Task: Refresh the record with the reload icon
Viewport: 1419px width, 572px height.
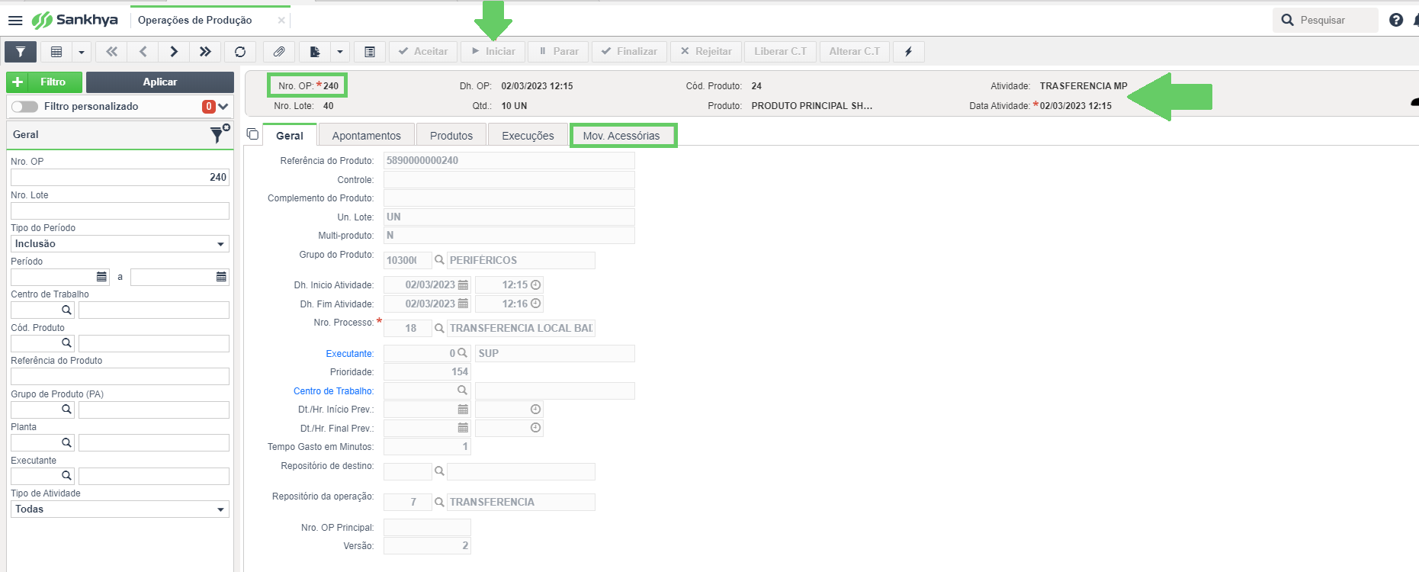Action: coord(240,52)
